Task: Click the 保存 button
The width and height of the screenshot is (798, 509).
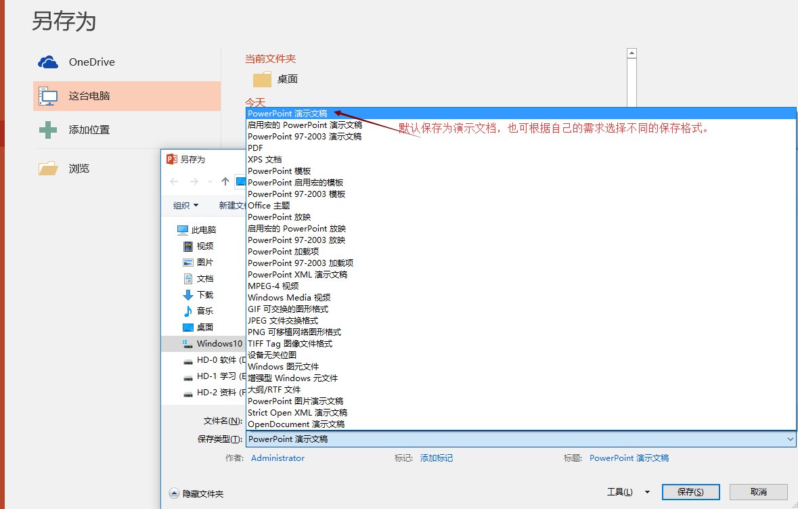Action: [690, 492]
